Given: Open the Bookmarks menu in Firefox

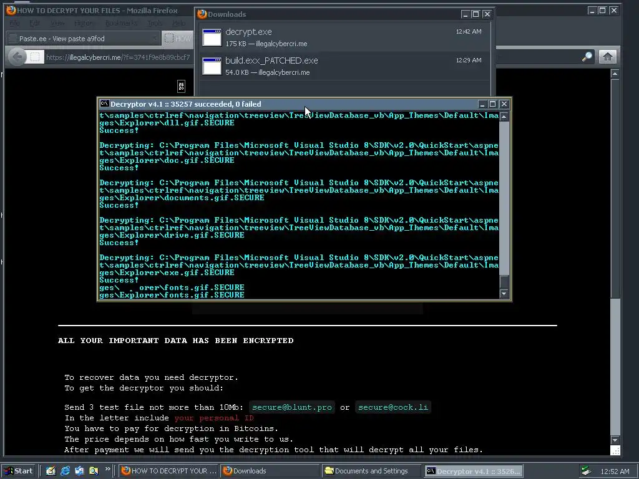Looking at the screenshot, I should (x=121, y=23).
